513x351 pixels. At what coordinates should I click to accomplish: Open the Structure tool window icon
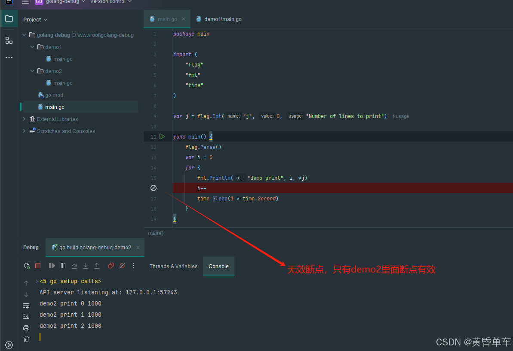coord(9,40)
